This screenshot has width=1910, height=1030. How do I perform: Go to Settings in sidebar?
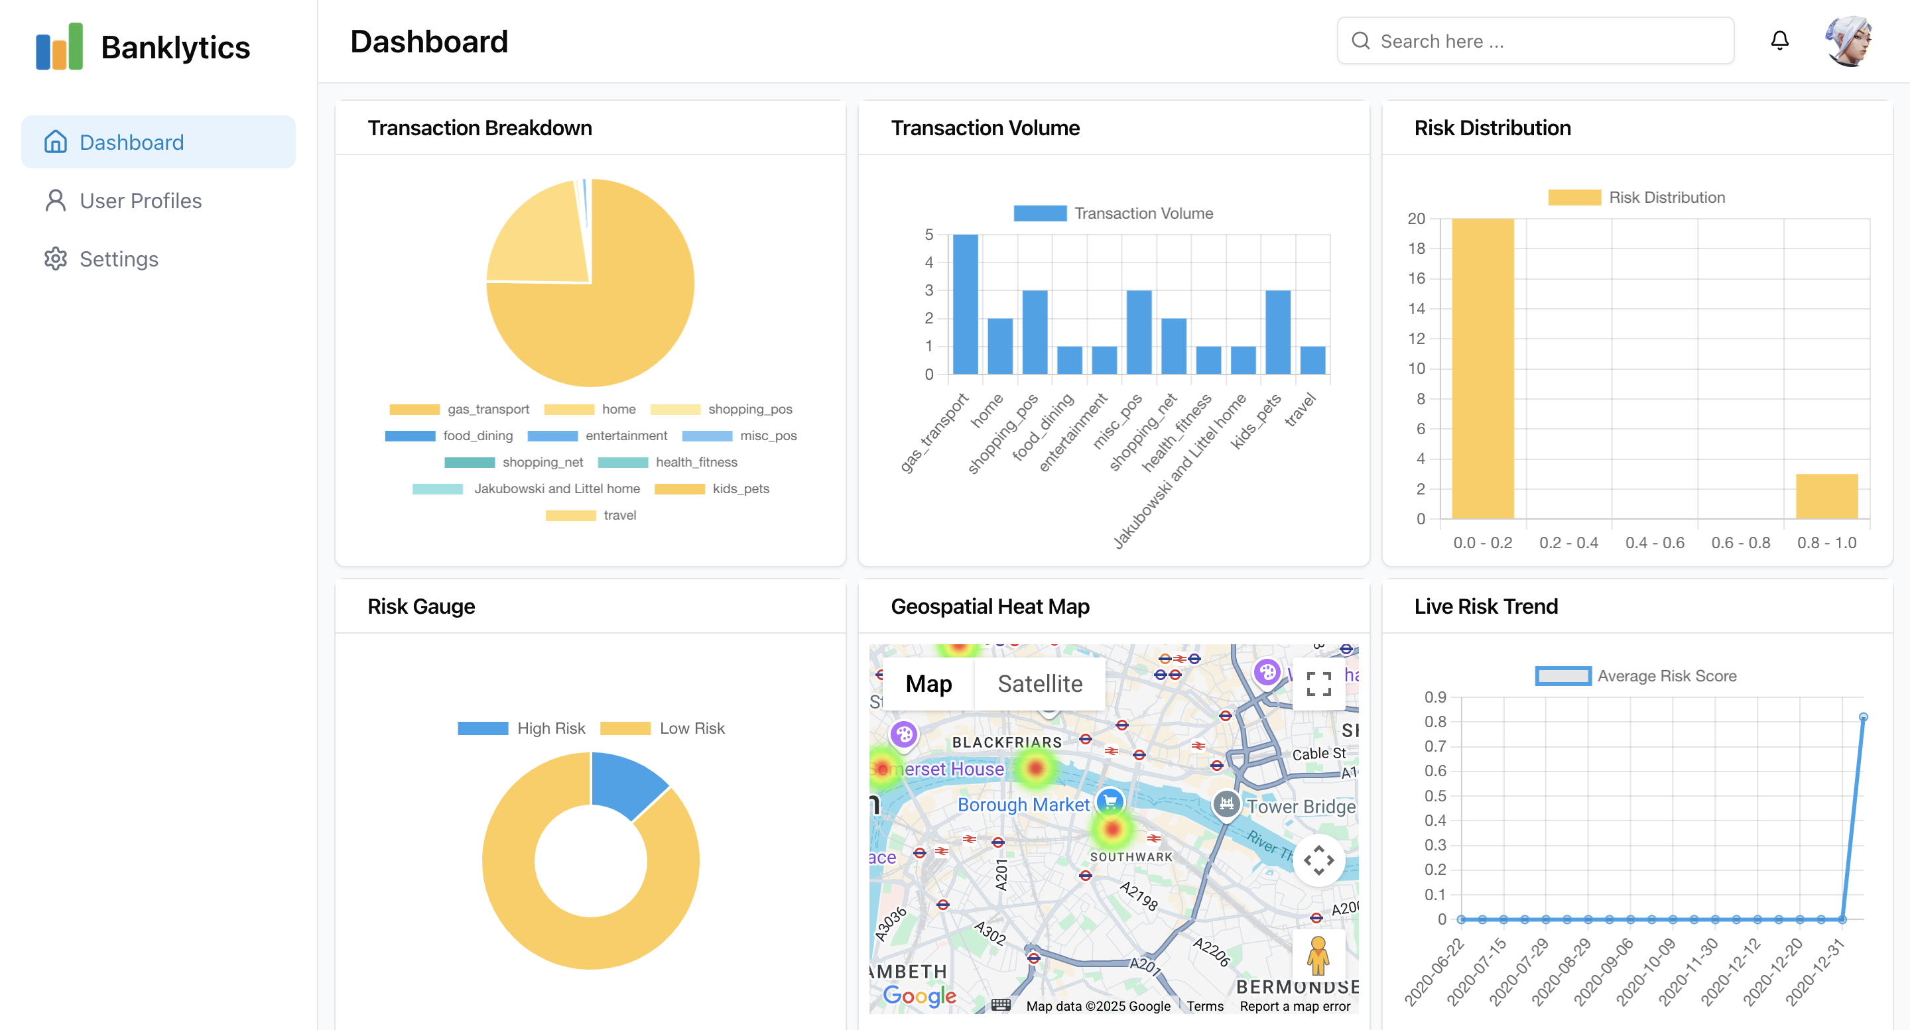pyautogui.click(x=119, y=259)
